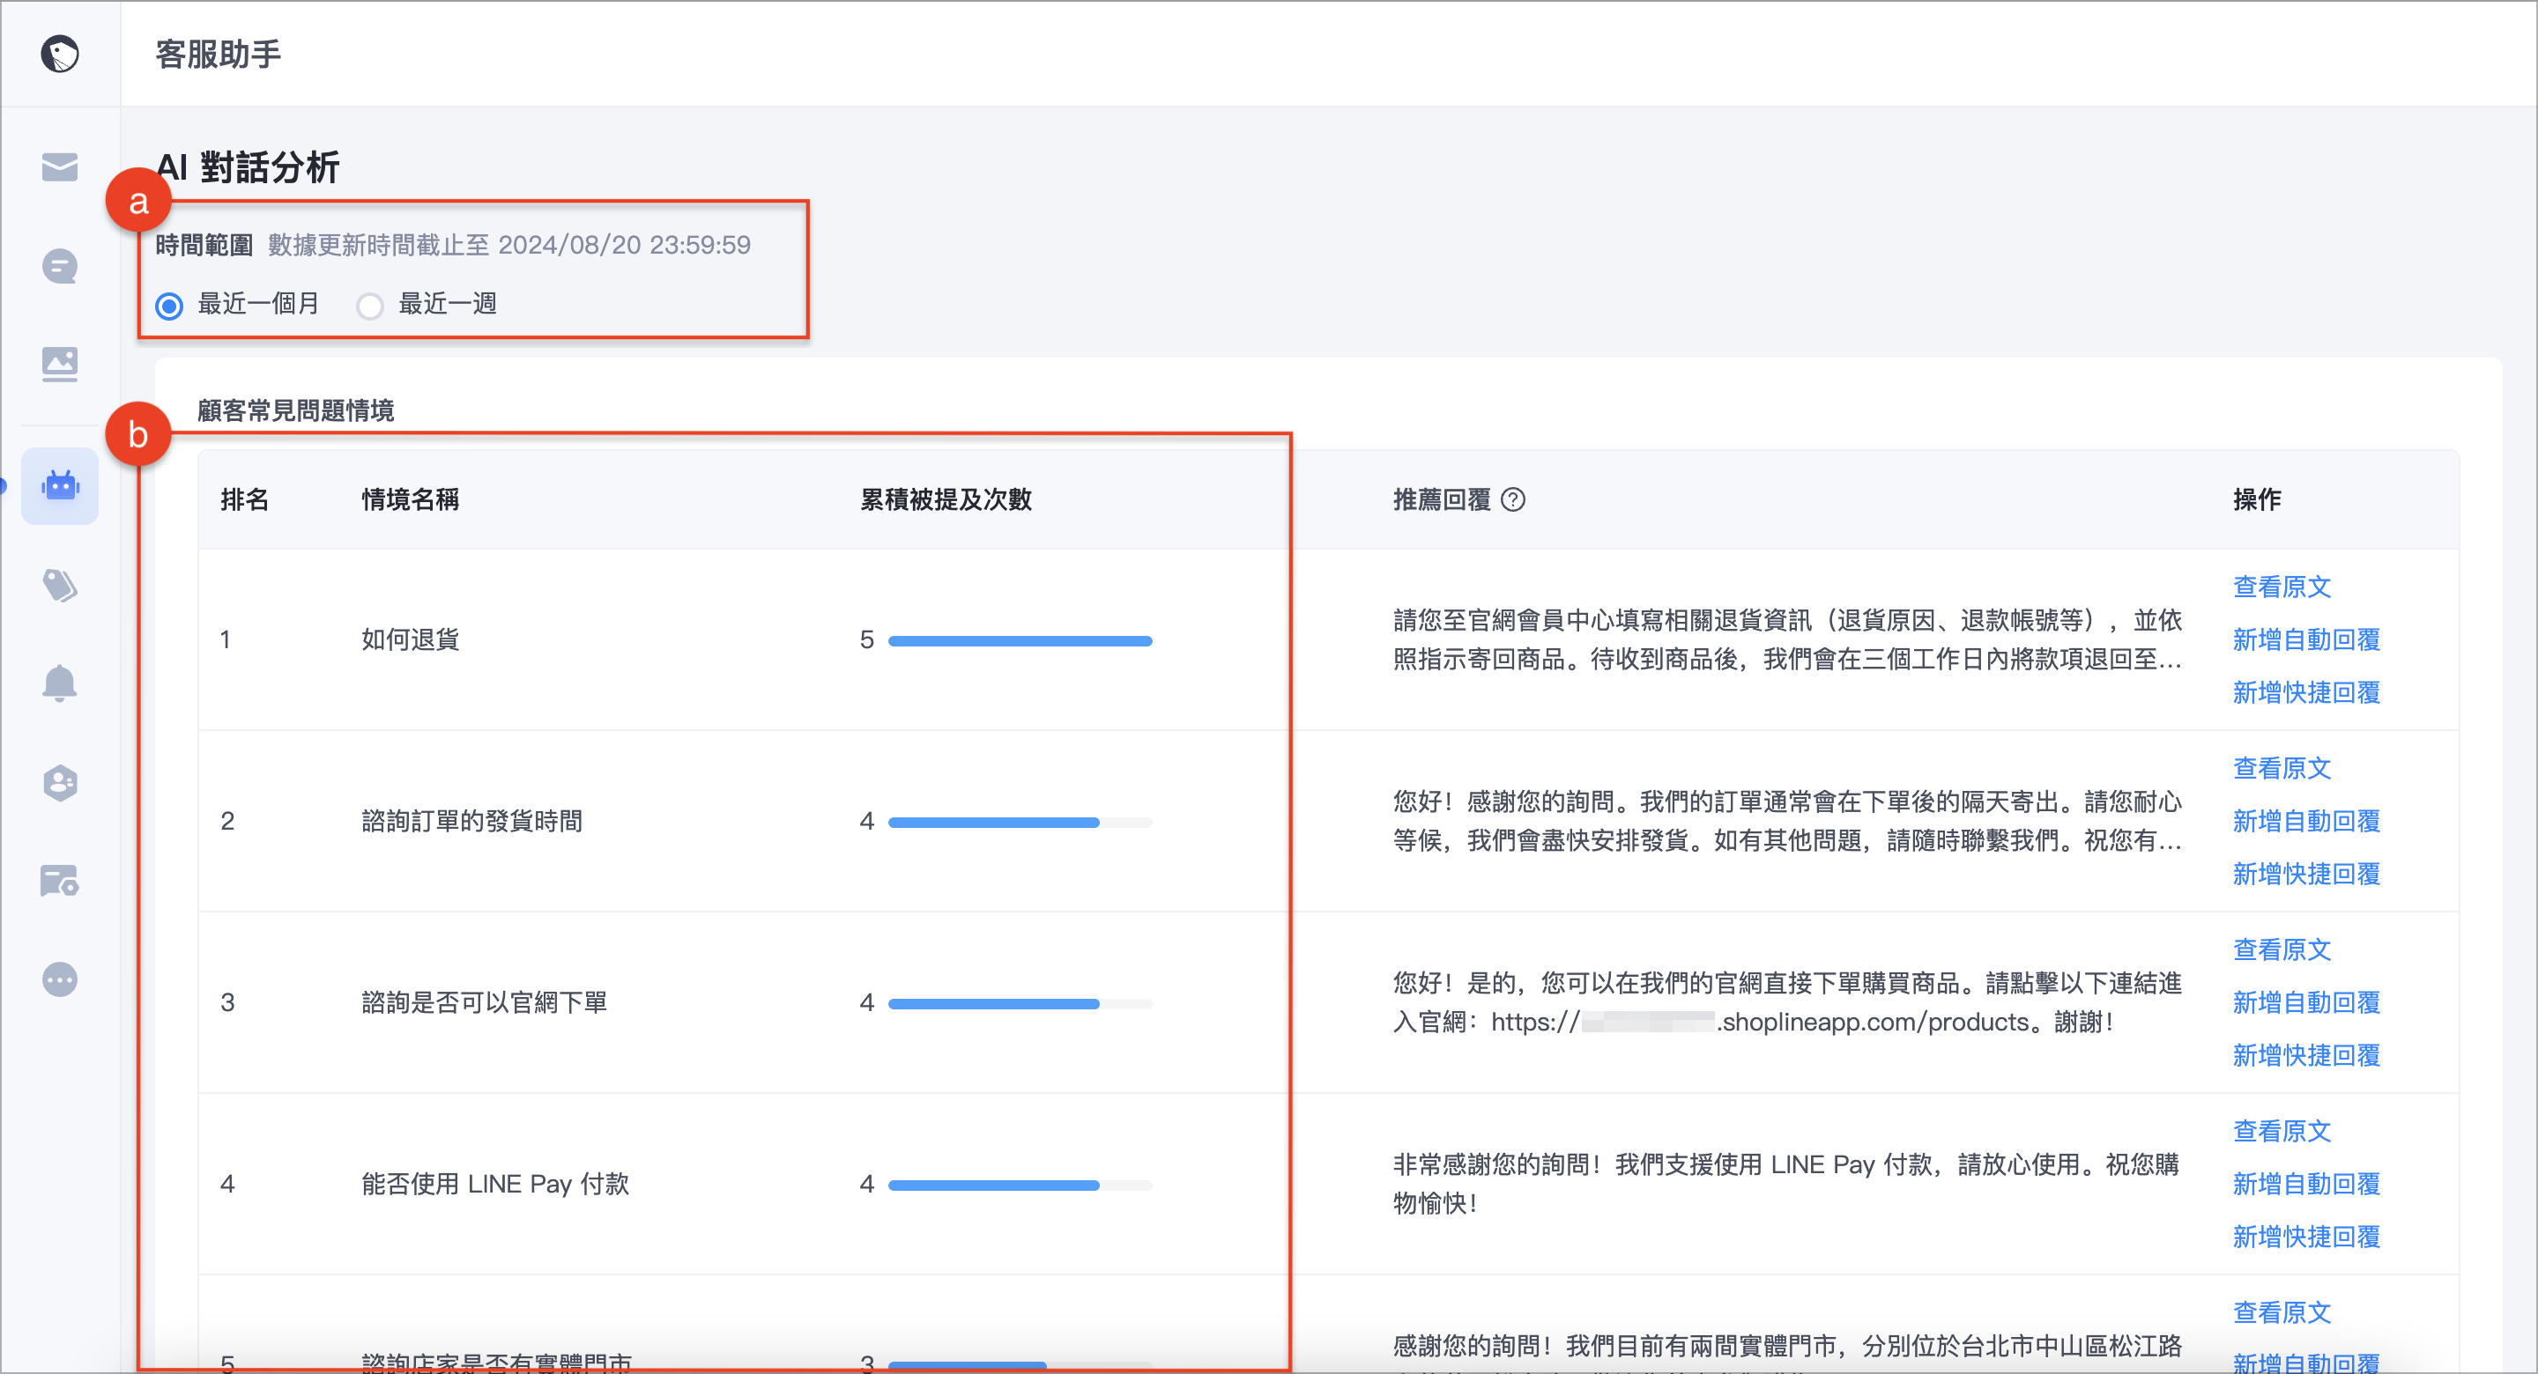Viewport: 2538px width, 1374px height.
Task: Click the 顧客常見問題情境 section title
Action: 295,410
